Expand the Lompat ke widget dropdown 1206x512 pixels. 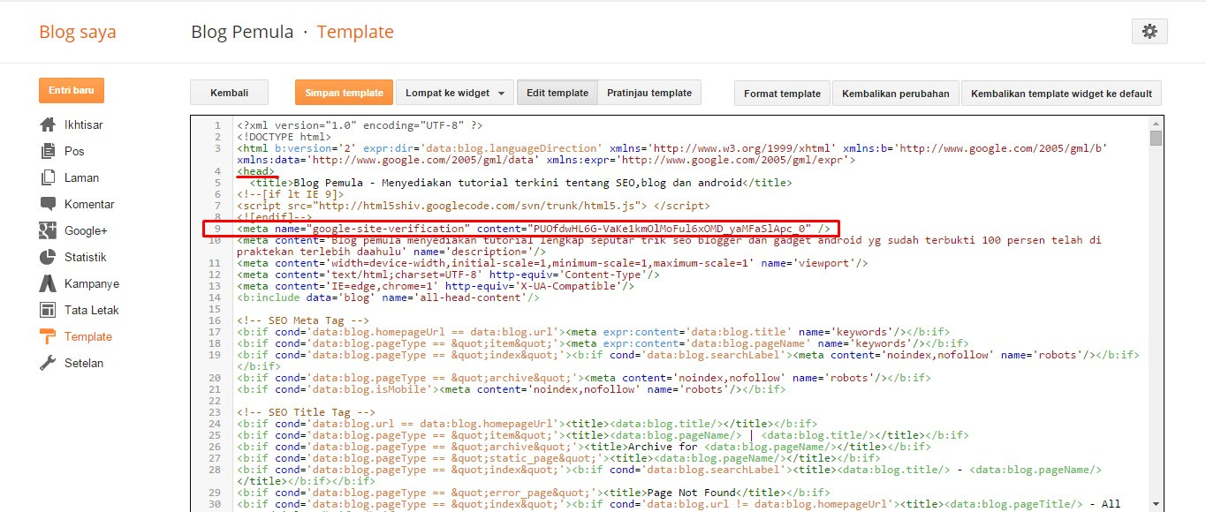pyautogui.click(x=454, y=92)
